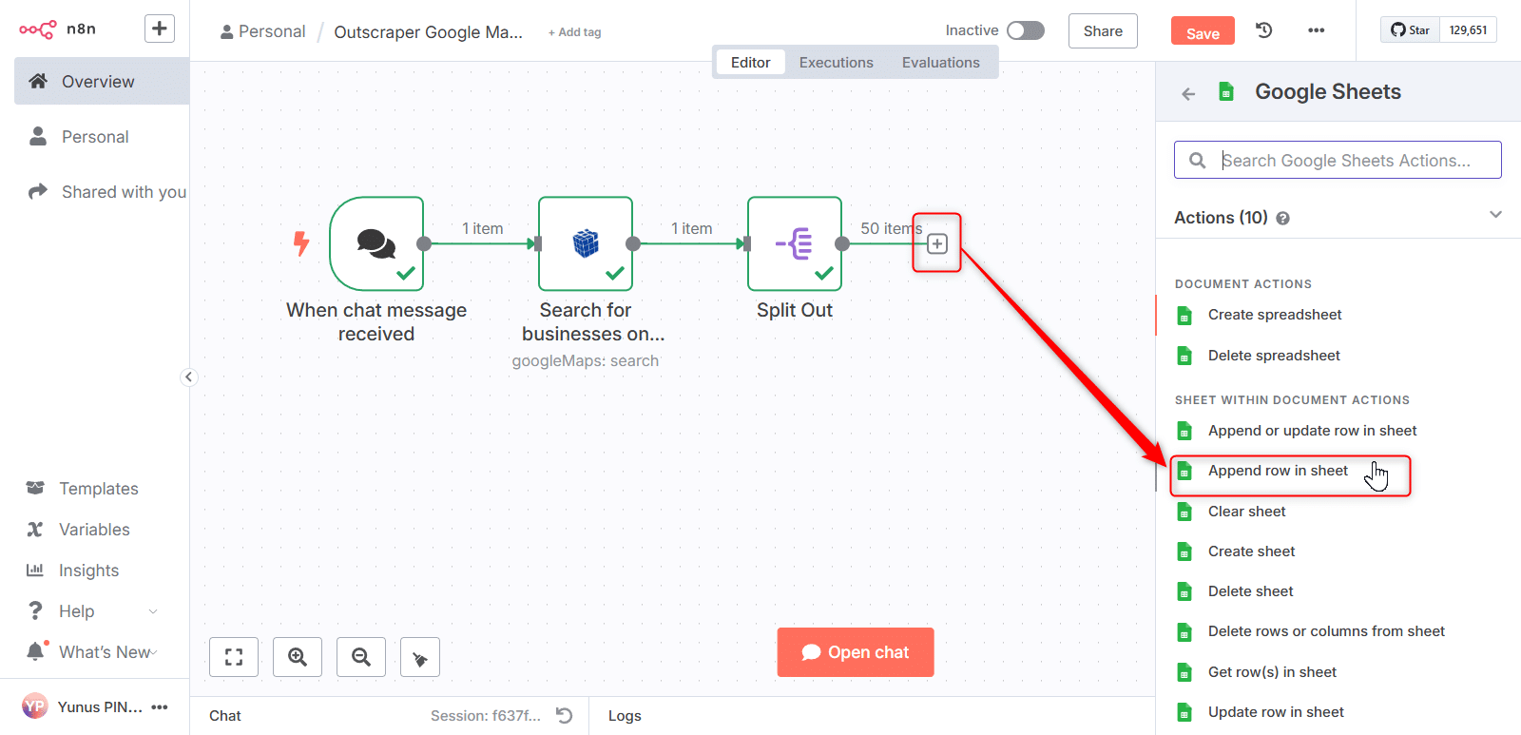Click the lightning trigger icon
The height and width of the screenshot is (735, 1521).
(x=301, y=243)
